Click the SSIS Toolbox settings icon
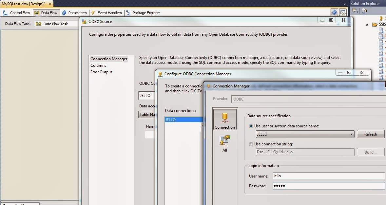Screen dimensions: 386x205 (343, 12)
